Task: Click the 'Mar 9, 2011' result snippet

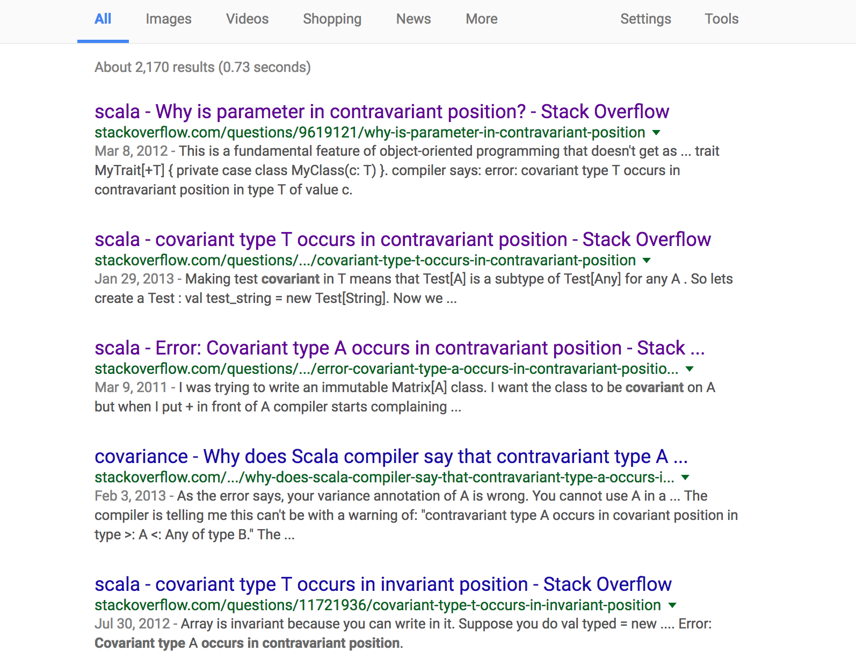Action: click(x=405, y=397)
